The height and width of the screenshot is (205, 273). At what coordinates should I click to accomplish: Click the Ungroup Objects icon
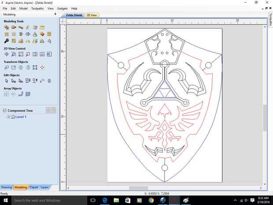pos(35,81)
